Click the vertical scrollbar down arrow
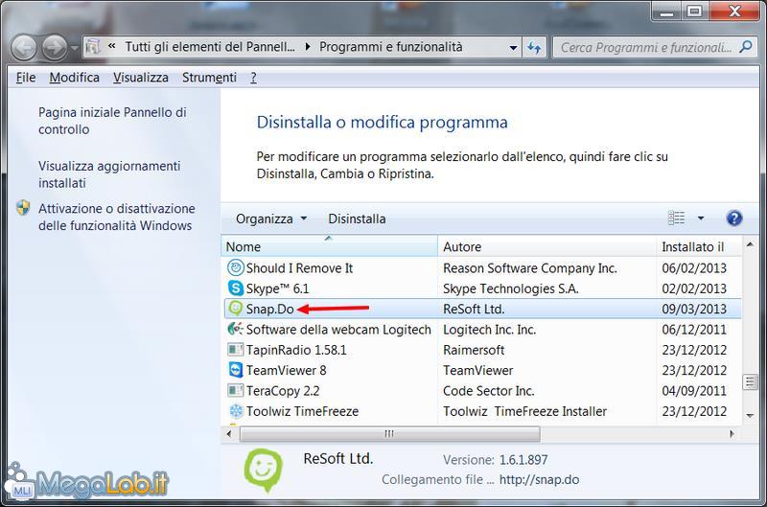767x507 pixels. (x=750, y=416)
